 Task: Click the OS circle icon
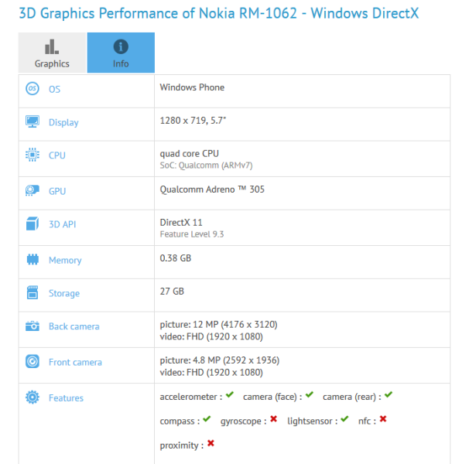click(33, 88)
